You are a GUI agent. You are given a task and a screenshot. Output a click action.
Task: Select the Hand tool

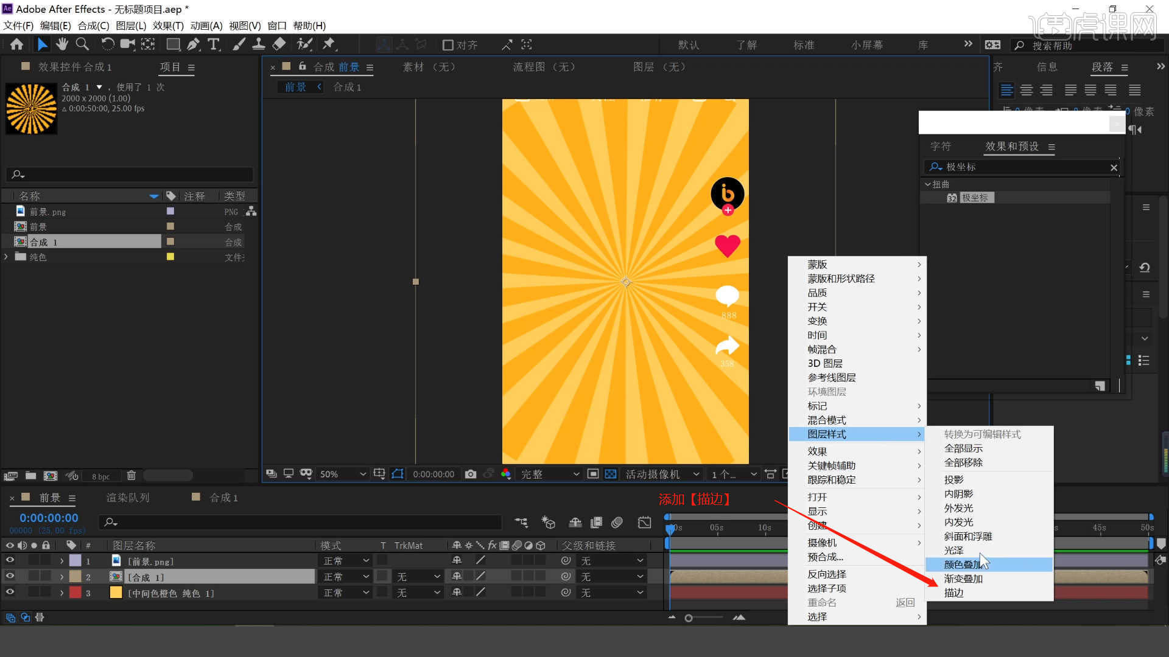[61, 44]
